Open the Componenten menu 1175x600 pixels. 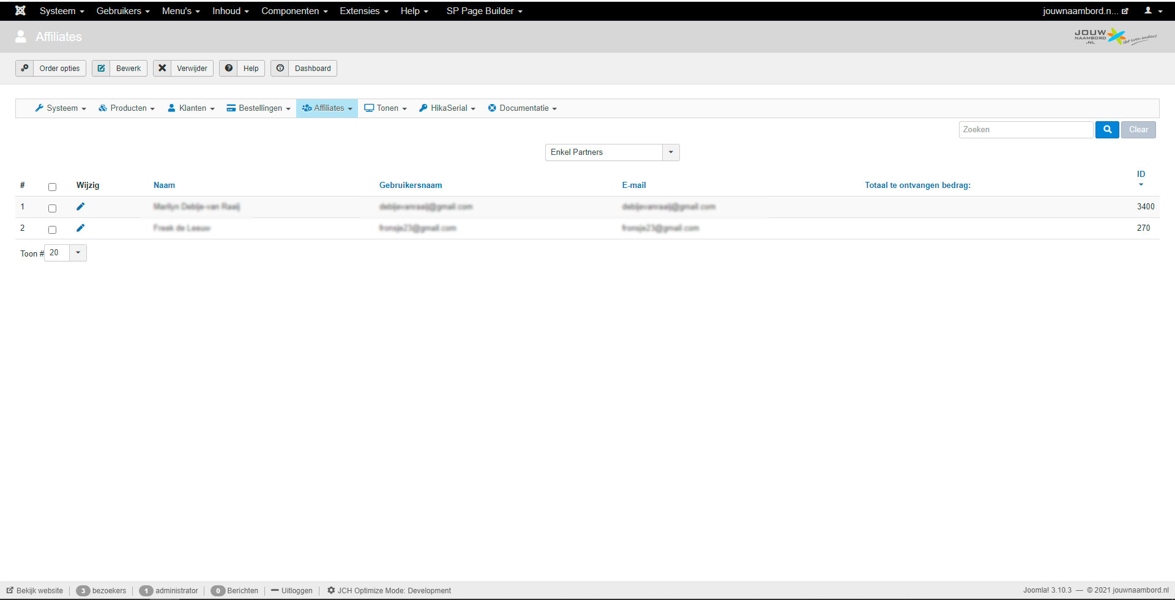coord(294,11)
